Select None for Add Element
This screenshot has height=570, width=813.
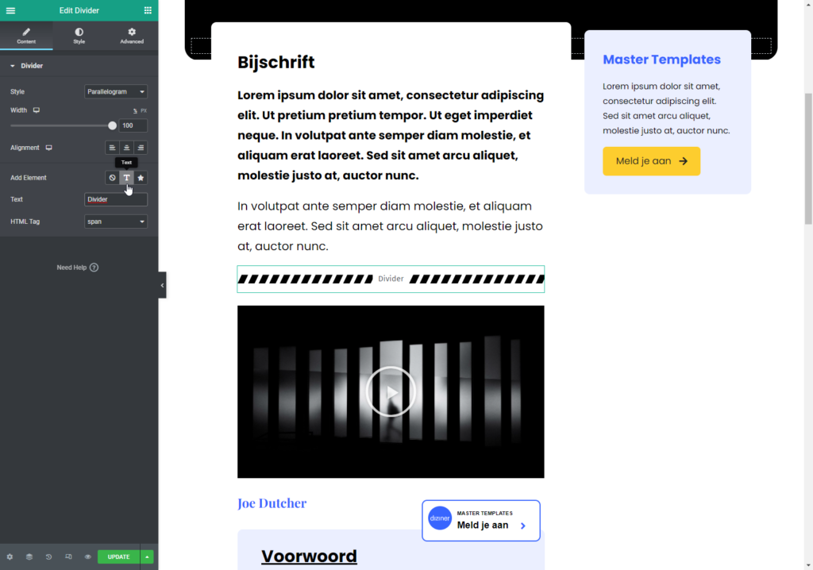point(113,178)
